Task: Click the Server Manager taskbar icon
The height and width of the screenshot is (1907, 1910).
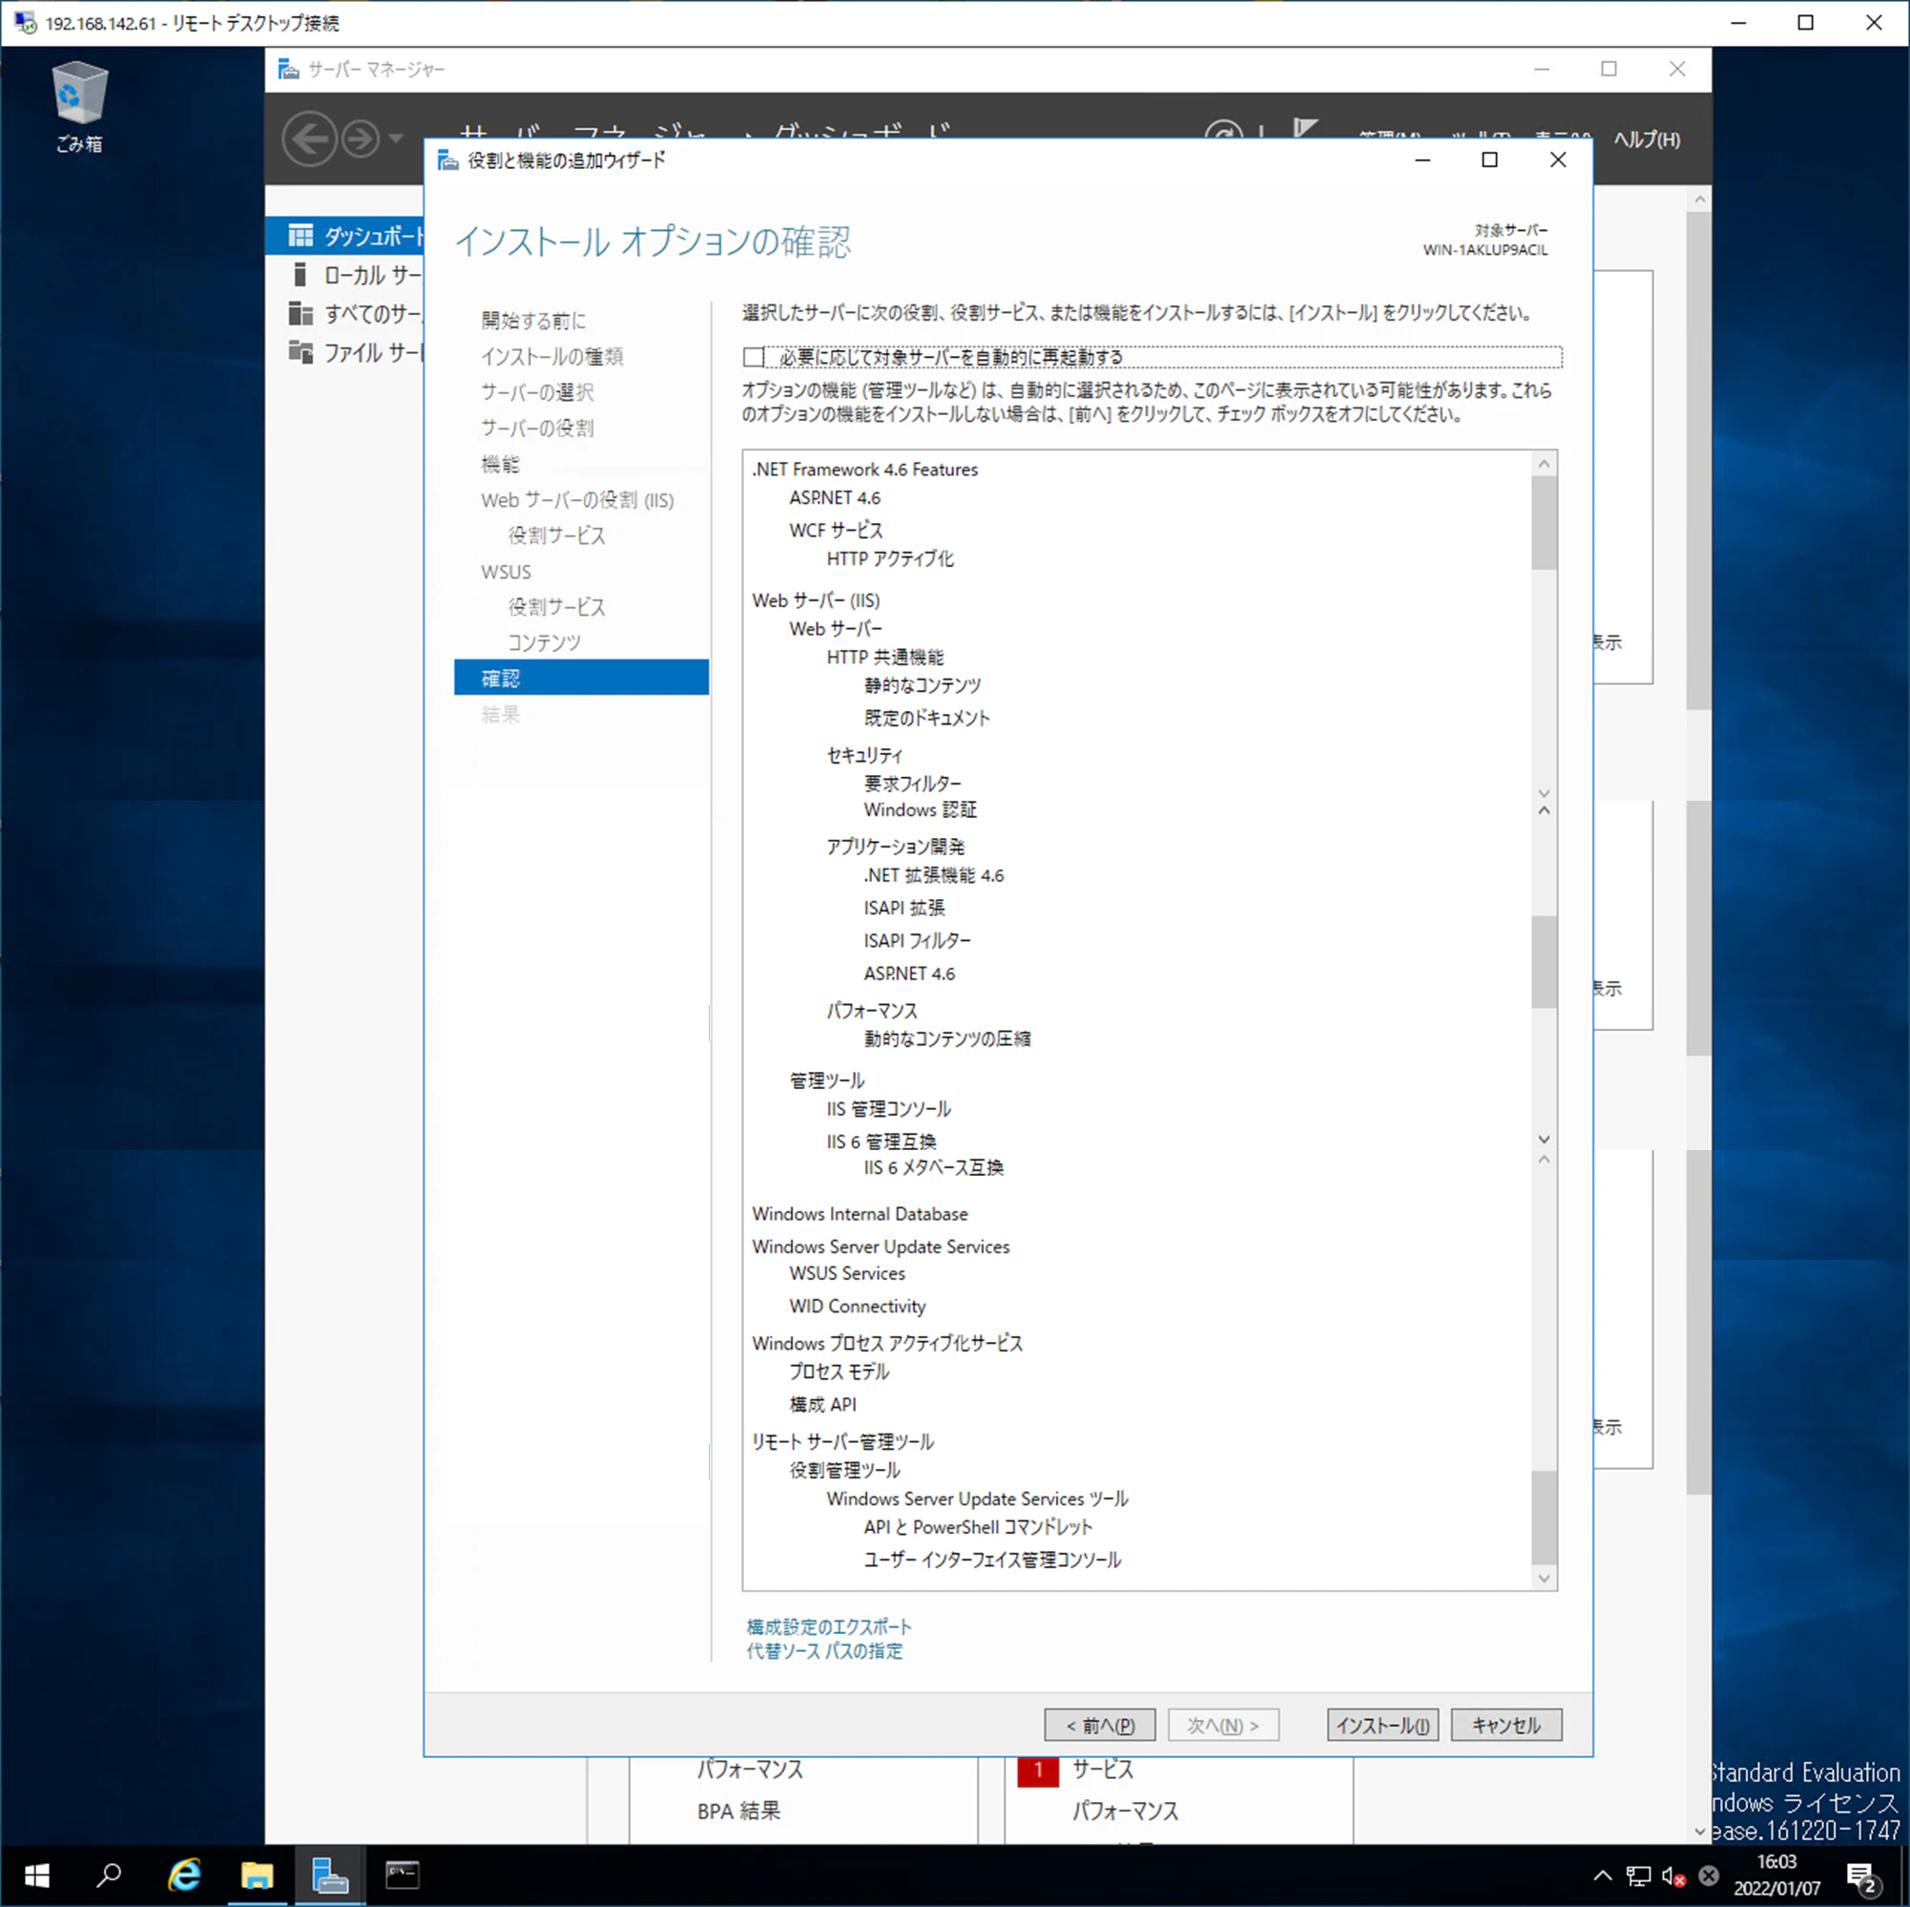Action: [329, 1876]
